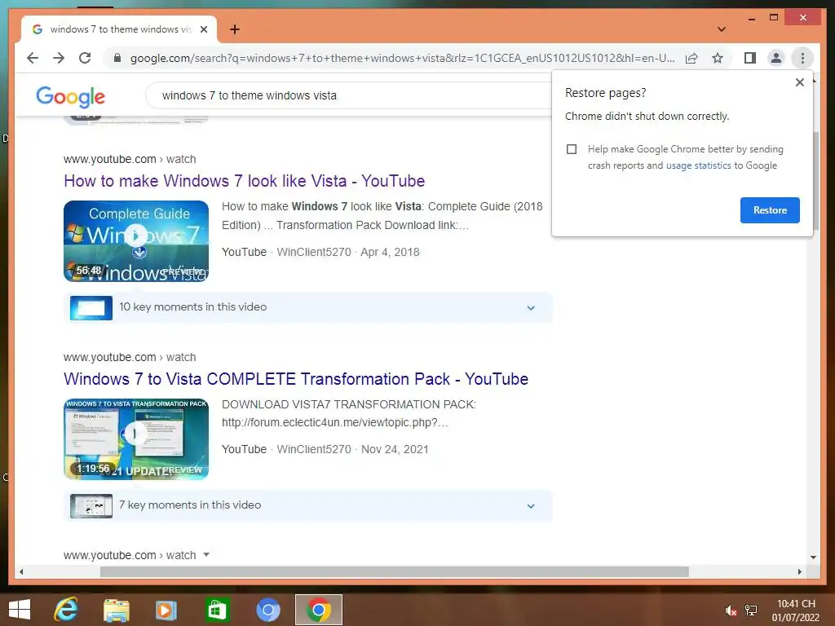The width and height of the screenshot is (835, 626).
Task: Open the tab search dropdown arrow
Action: (x=722, y=29)
